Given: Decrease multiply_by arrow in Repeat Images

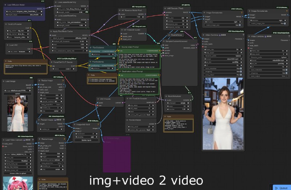Looking at the screenshot, I should [41, 129].
